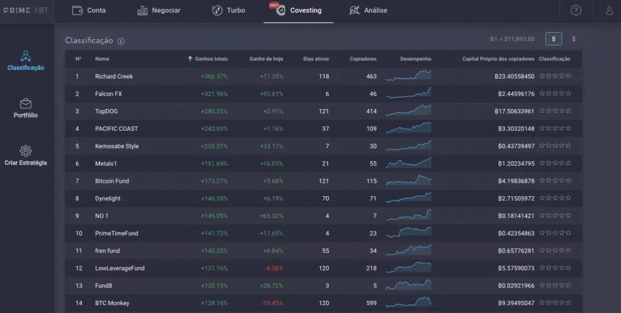Click the ₿17.50633961 capital value
621x313 pixels.
[x=514, y=111]
